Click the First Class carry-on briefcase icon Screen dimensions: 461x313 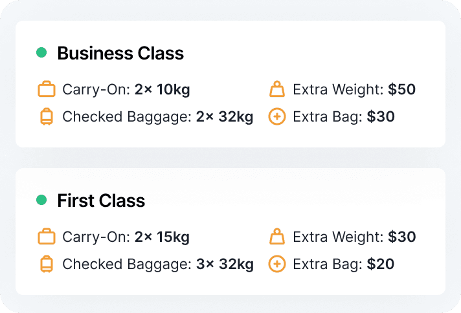pyautogui.click(x=47, y=236)
